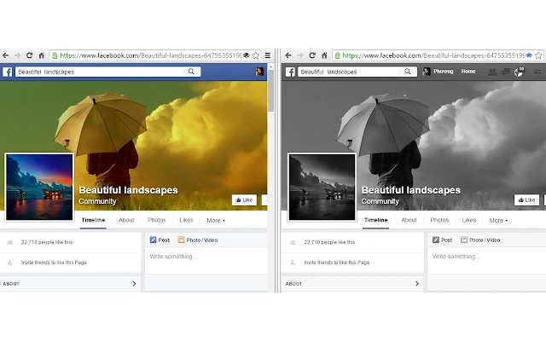
Task: Select Timeline tab in the left window
Action: point(93,220)
